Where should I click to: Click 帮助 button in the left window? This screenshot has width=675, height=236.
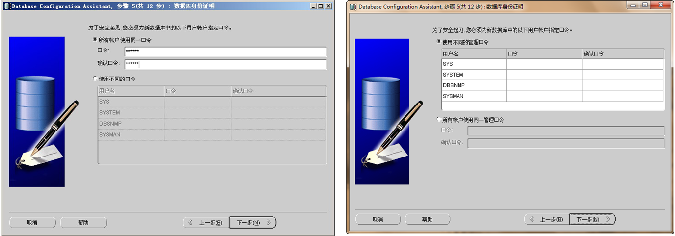pos(83,223)
